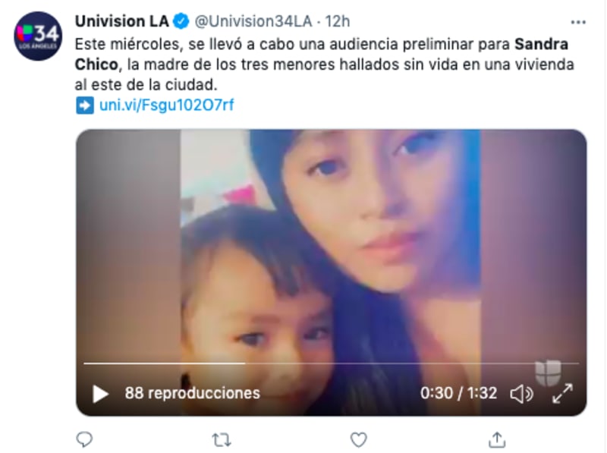Screen dimensions: 607x453
Task: Click the blue verified badge
Action: (181, 21)
